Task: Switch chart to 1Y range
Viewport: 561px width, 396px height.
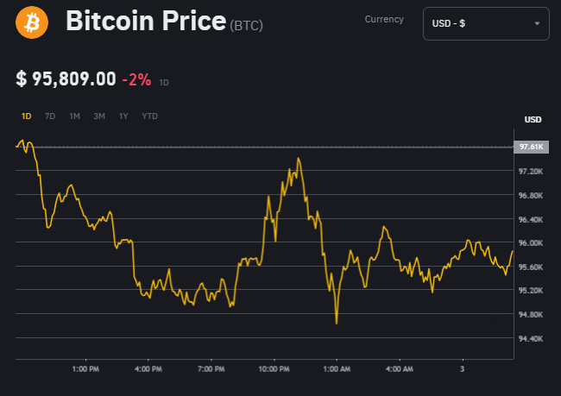Action: point(123,116)
